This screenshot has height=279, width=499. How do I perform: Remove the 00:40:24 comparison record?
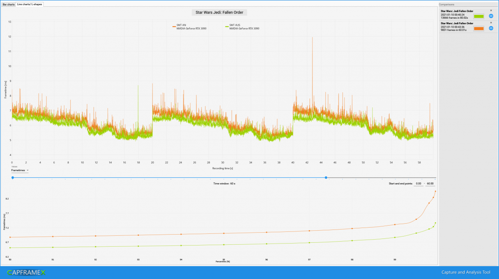click(x=491, y=11)
